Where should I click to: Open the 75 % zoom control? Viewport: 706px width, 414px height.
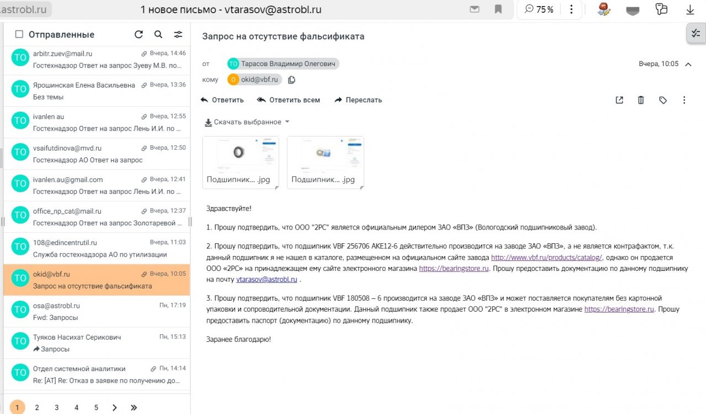tap(539, 9)
